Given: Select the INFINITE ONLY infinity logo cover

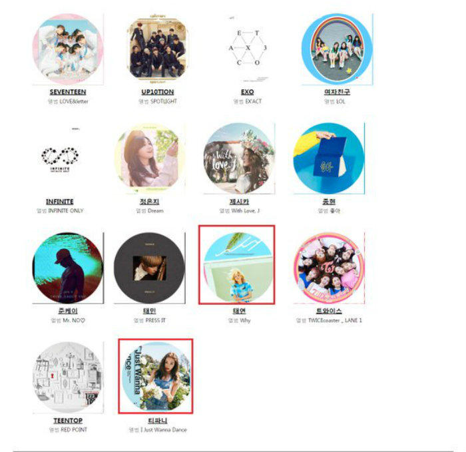Looking at the screenshot, I should 60,158.
